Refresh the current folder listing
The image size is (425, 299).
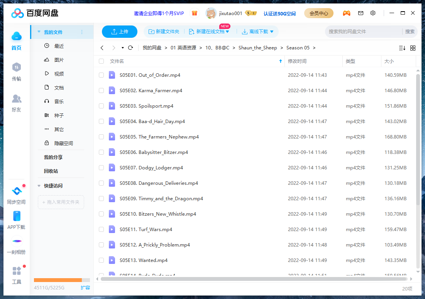(x=130, y=48)
